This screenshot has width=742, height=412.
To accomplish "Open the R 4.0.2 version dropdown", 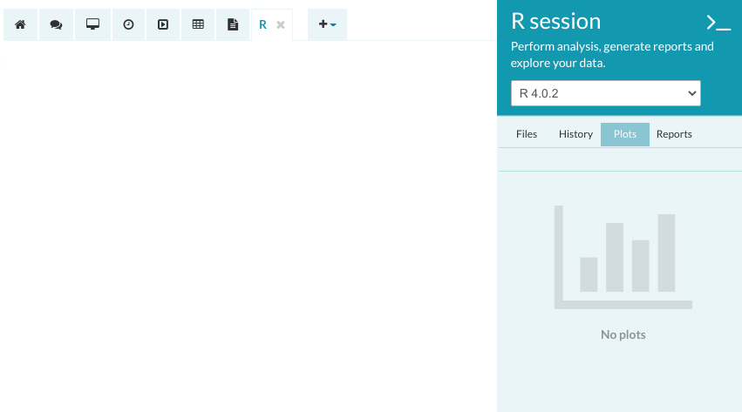I will [605, 93].
